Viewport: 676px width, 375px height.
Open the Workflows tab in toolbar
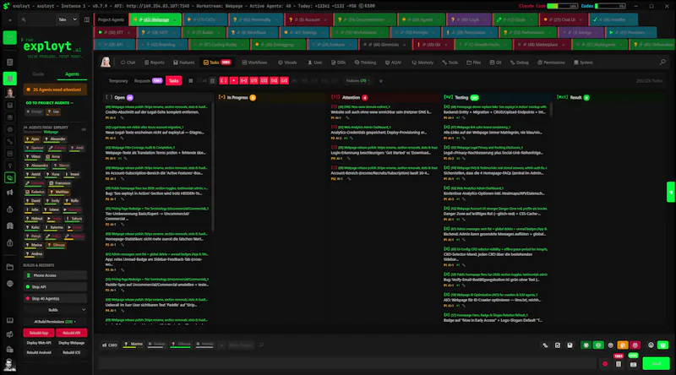[254, 62]
